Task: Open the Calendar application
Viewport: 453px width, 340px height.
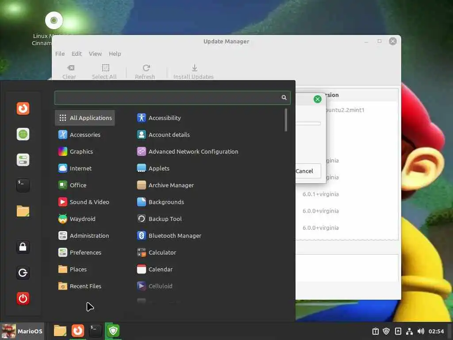Action: point(155,269)
